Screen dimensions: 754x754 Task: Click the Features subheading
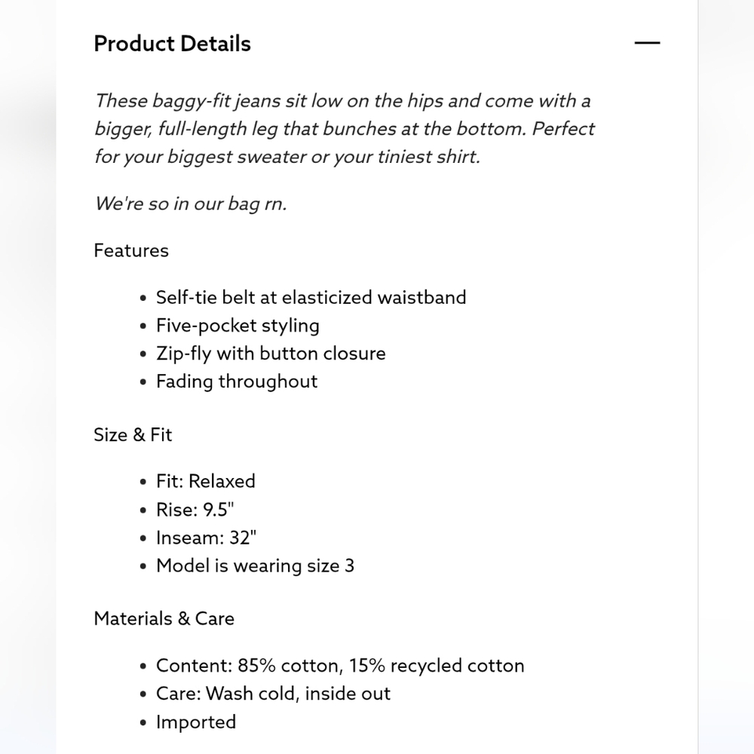coord(131,250)
